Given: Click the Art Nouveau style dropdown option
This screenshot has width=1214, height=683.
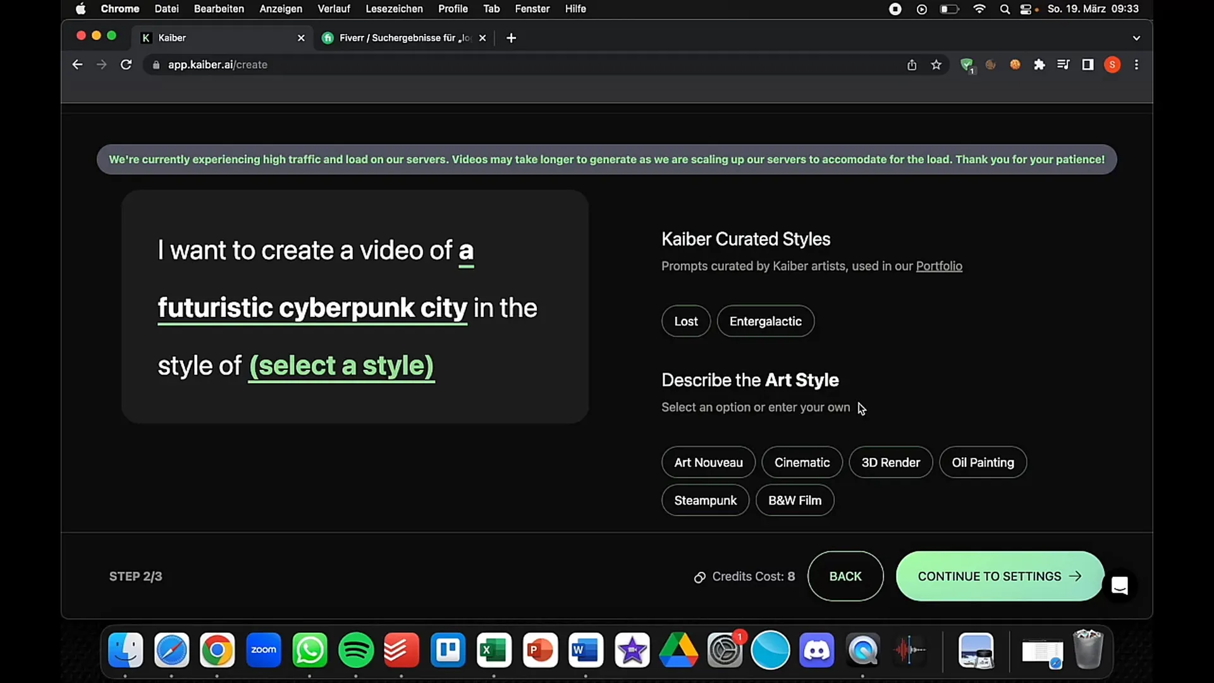Looking at the screenshot, I should [x=708, y=462].
